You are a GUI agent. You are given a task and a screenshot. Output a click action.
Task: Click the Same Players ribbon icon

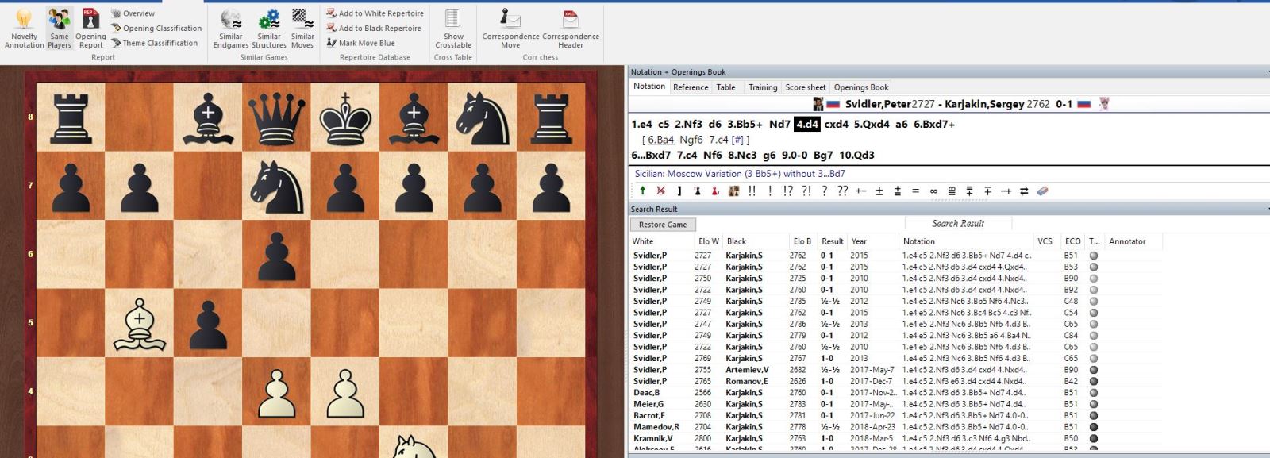click(x=60, y=29)
